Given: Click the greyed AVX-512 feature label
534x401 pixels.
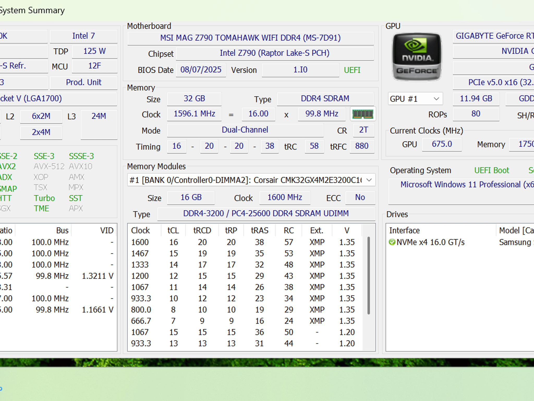Looking at the screenshot, I should click(49, 167).
